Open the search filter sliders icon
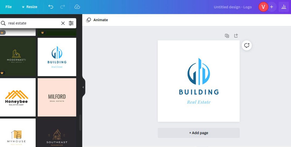 pos(71,23)
